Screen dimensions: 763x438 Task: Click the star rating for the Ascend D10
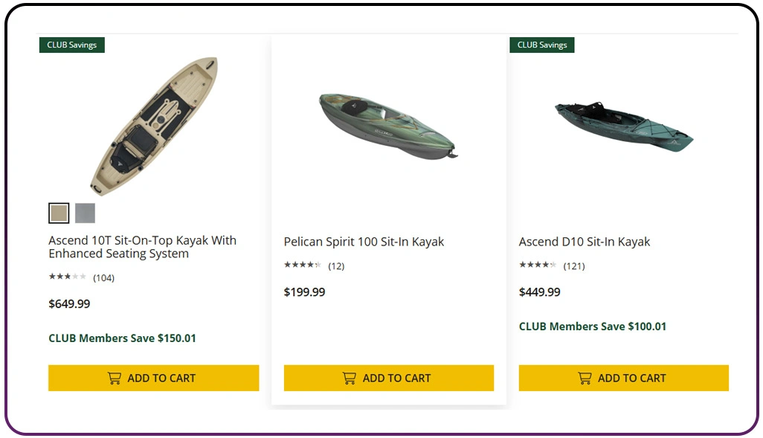pyautogui.click(x=535, y=265)
